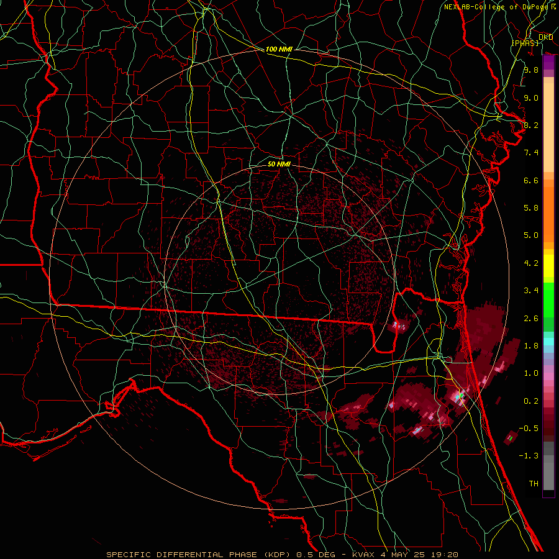The height and width of the screenshot is (559, 559).
Task: Click the -1.3 legend value
Action: [529, 456]
